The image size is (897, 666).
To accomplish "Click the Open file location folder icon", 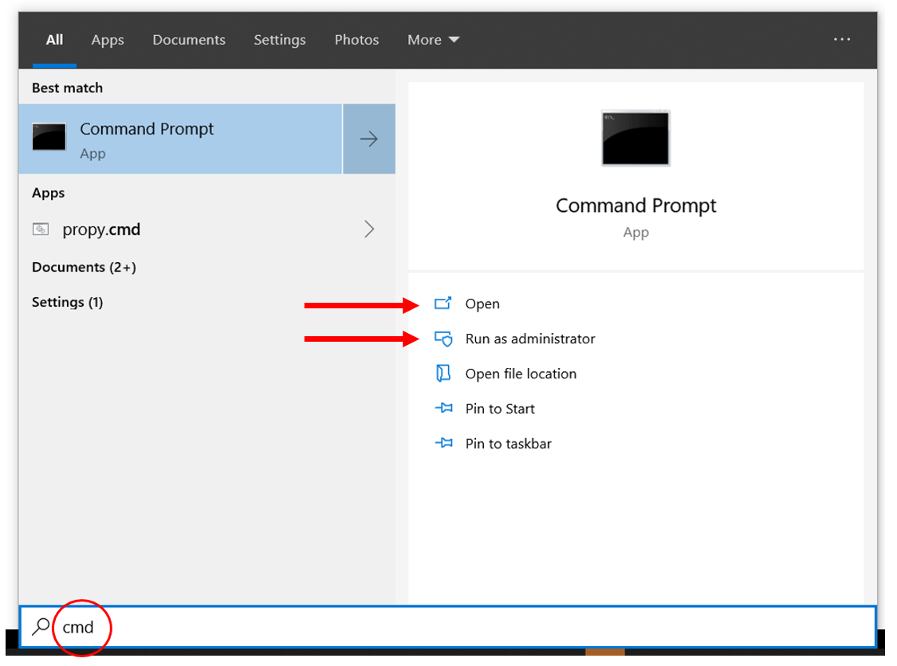I will pos(443,374).
